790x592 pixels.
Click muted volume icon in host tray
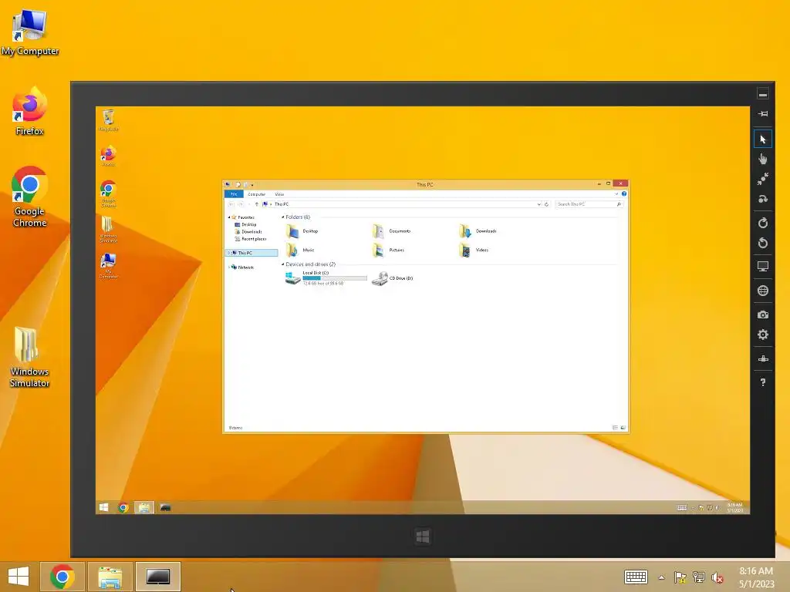(x=717, y=577)
